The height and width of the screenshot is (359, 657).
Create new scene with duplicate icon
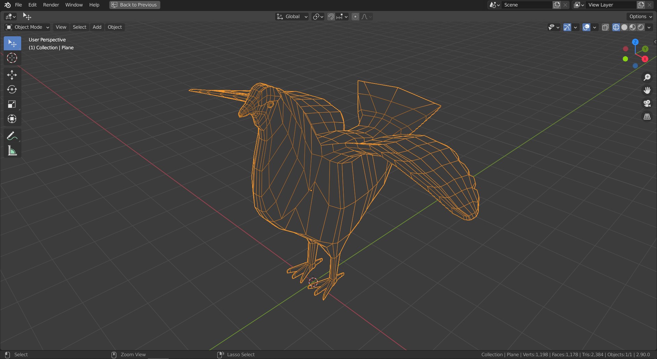[x=557, y=5]
